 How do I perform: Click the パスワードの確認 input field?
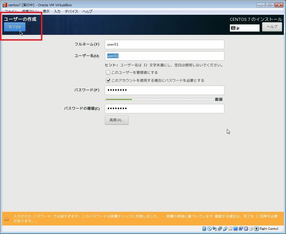tap(164, 109)
